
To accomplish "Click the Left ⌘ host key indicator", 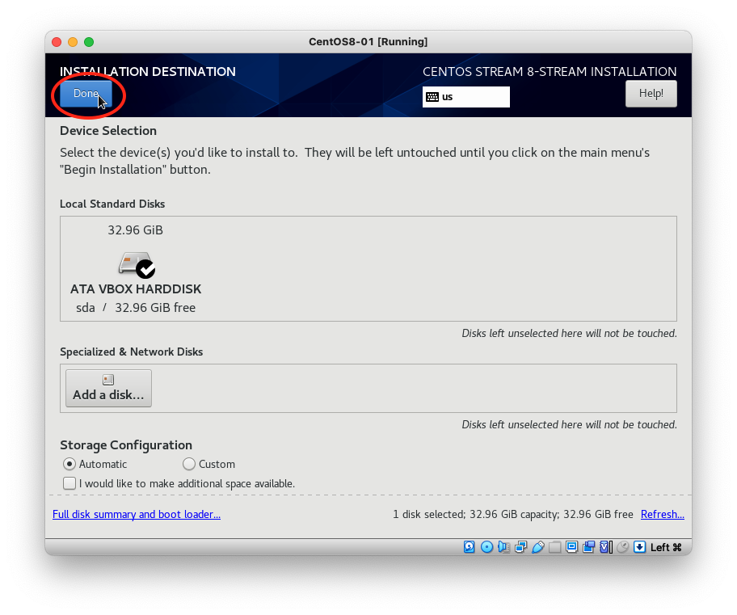I will (666, 547).
